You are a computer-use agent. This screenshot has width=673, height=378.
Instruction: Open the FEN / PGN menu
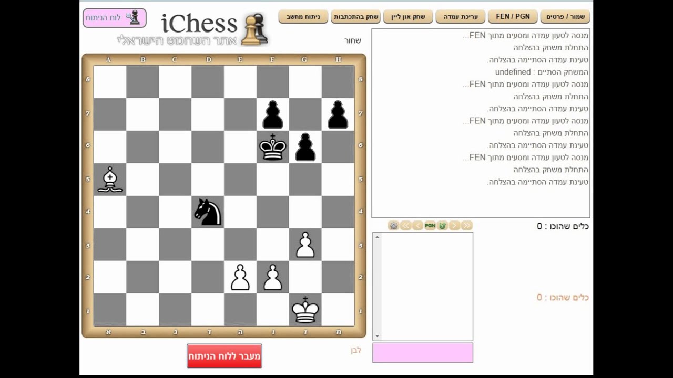point(513,17)
